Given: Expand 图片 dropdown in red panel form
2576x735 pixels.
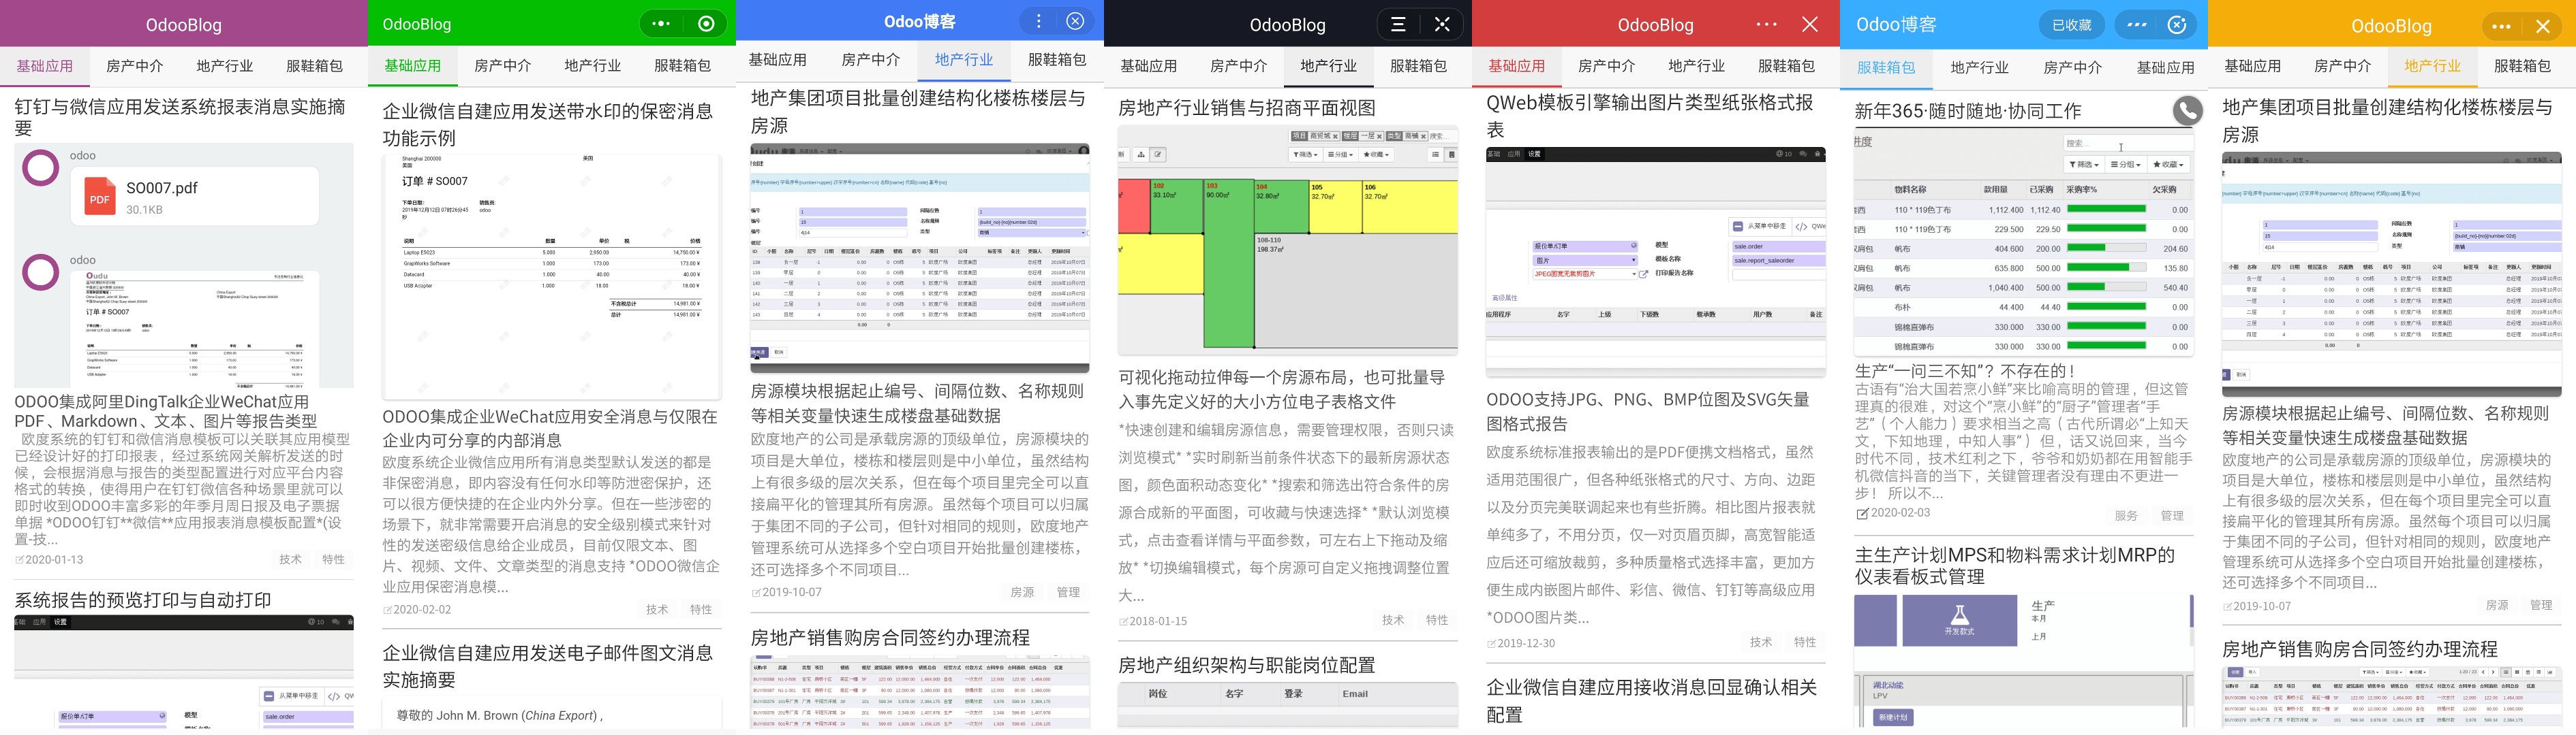Looking at the screenshot, I should [x=1586, y=261].
